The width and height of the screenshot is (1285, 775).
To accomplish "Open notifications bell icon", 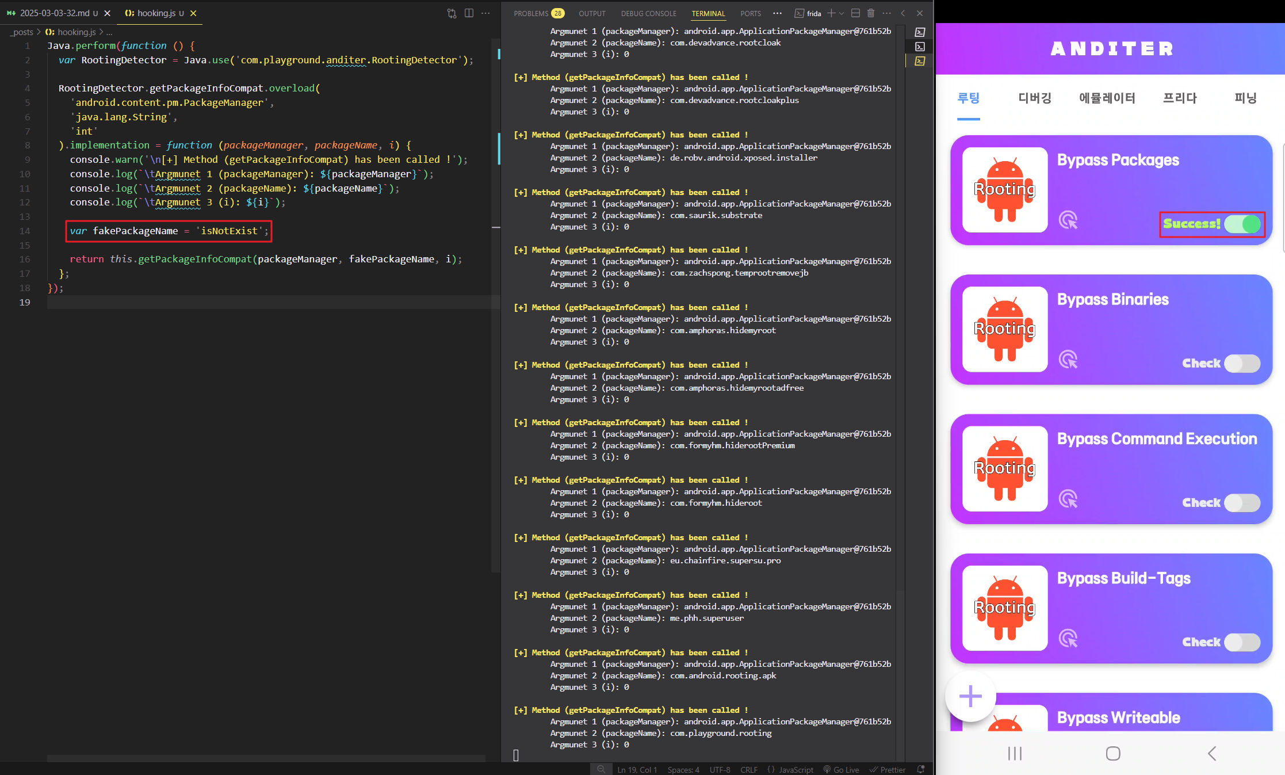I will coord(920,769).
